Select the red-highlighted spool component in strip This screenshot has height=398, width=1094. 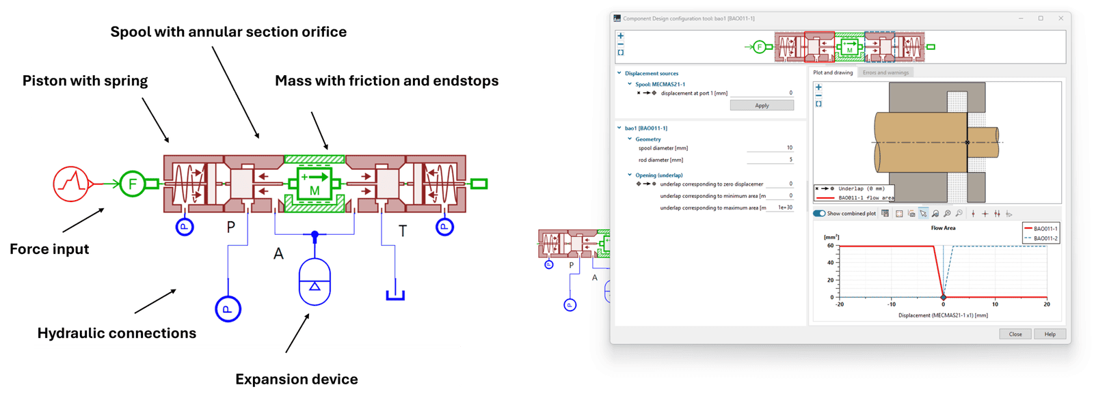[819, 47]
